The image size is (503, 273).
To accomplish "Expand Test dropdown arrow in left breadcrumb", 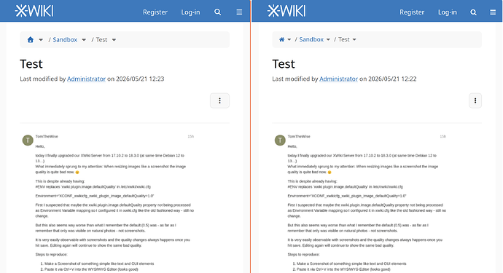I will click(x=114, y=40).
